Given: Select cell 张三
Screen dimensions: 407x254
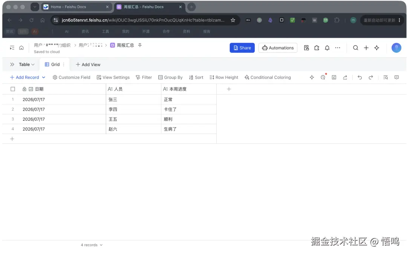Looking at the screenshot, I should 133,100.
